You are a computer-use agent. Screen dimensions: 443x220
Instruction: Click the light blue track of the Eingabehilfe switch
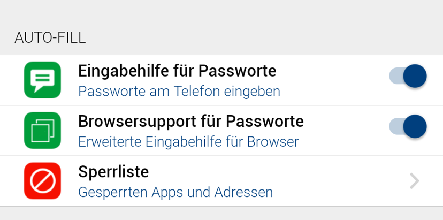pyautogui.click(x=394, y=76)
